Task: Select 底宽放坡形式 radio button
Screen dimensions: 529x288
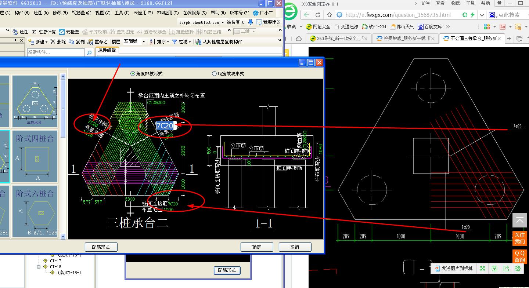Action: 215,74
